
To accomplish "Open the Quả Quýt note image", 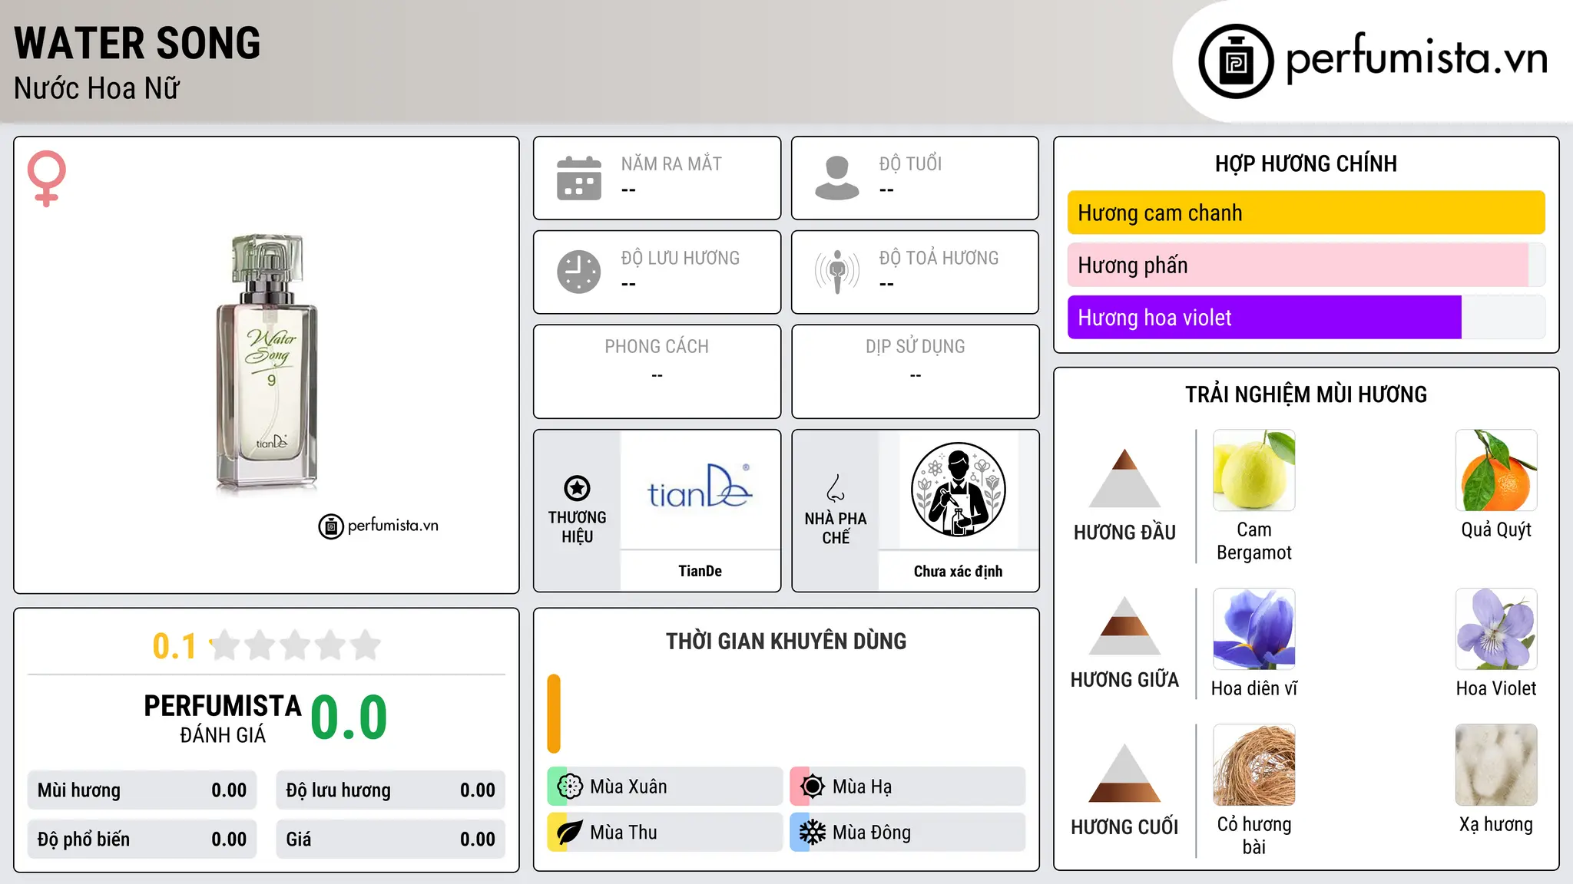I will [x=1496, y=470].
